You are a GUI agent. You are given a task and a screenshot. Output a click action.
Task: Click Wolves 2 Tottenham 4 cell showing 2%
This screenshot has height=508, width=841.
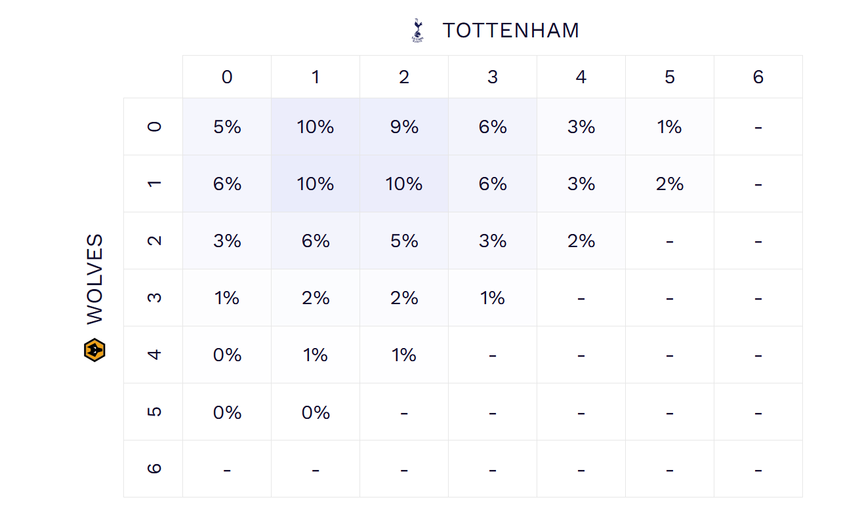(x=581, y=241)
